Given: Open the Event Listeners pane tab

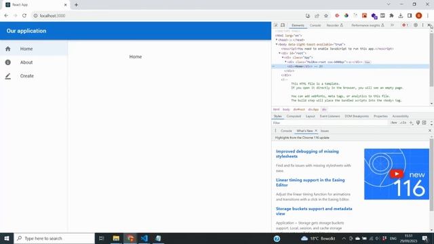Looking at the screenshot, I should click(330, 116).
